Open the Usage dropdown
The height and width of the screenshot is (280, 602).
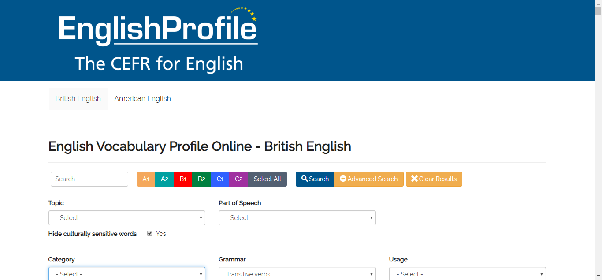tap(468, 273)
